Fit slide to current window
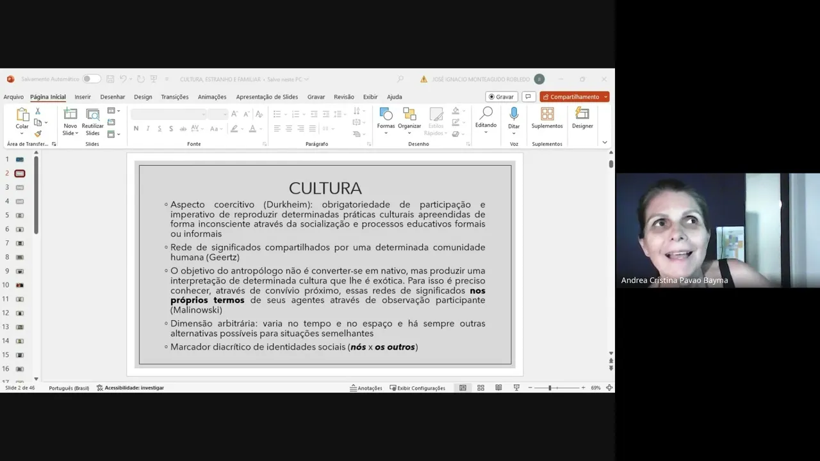Viewport: 820px width, 461px height. tap(609, 388)
